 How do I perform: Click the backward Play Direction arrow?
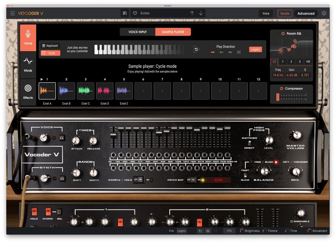pos(222,52)
